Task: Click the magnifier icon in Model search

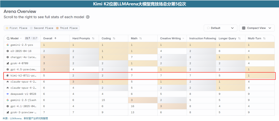Action: (x=8, y=38)
